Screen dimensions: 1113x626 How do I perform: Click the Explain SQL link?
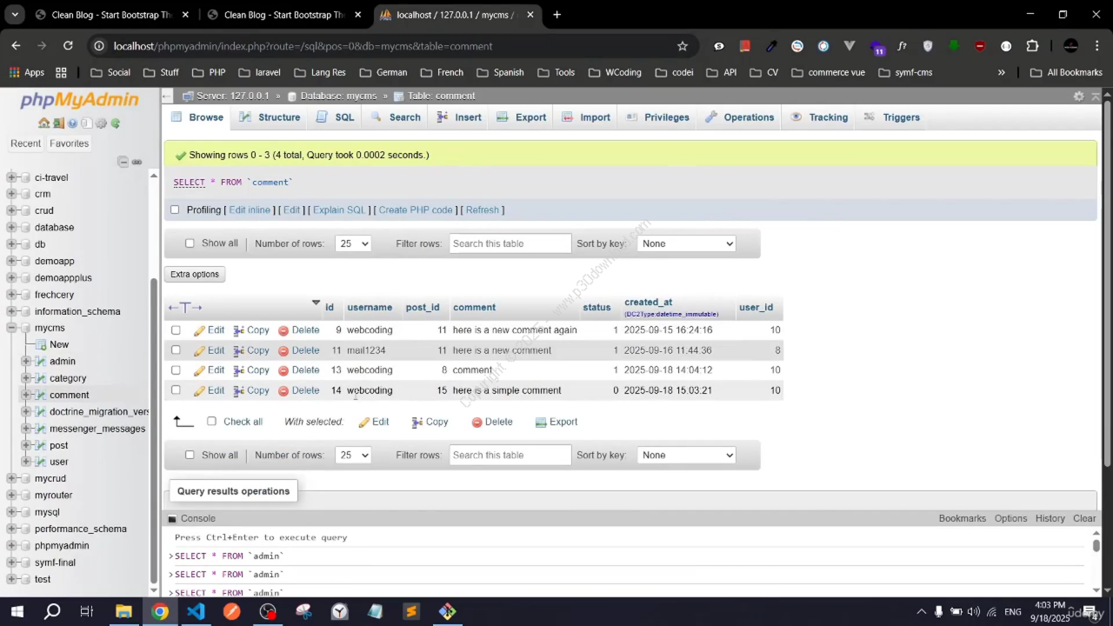coord(339,210)
